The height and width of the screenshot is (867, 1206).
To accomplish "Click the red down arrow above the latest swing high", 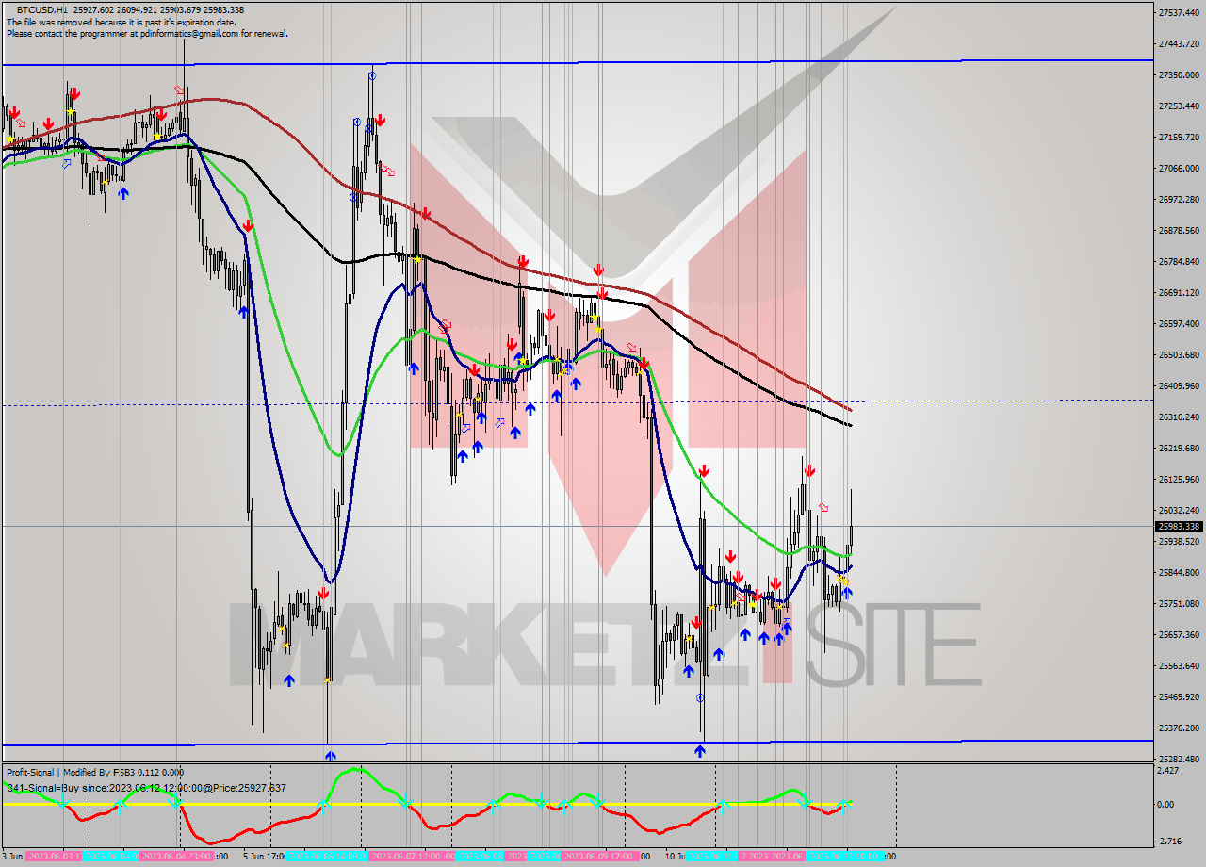I will coord(809,470).
